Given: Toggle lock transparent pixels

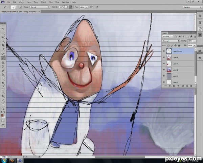Looking at the screenshot, I should pyautogui.click(x=168, y=46).
